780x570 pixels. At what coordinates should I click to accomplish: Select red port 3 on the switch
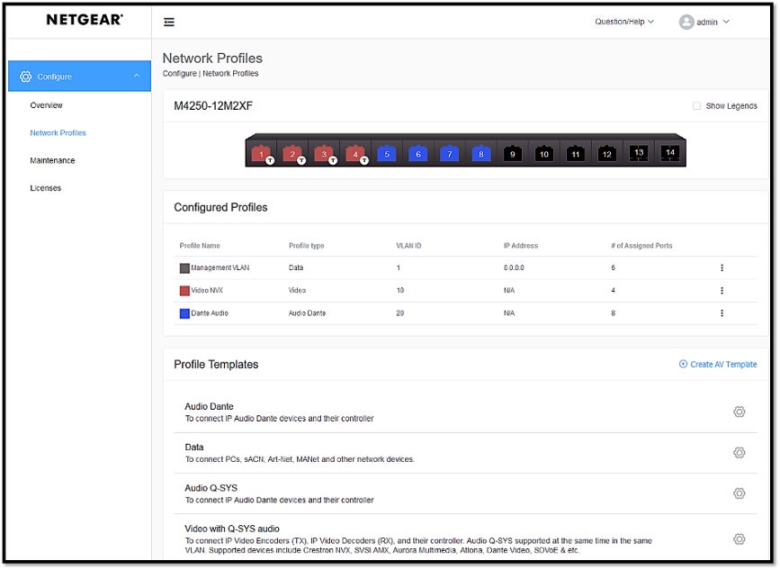tap(324, 154)
